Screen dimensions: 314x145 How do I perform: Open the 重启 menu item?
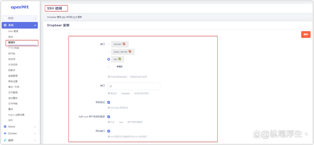point(11,109)
